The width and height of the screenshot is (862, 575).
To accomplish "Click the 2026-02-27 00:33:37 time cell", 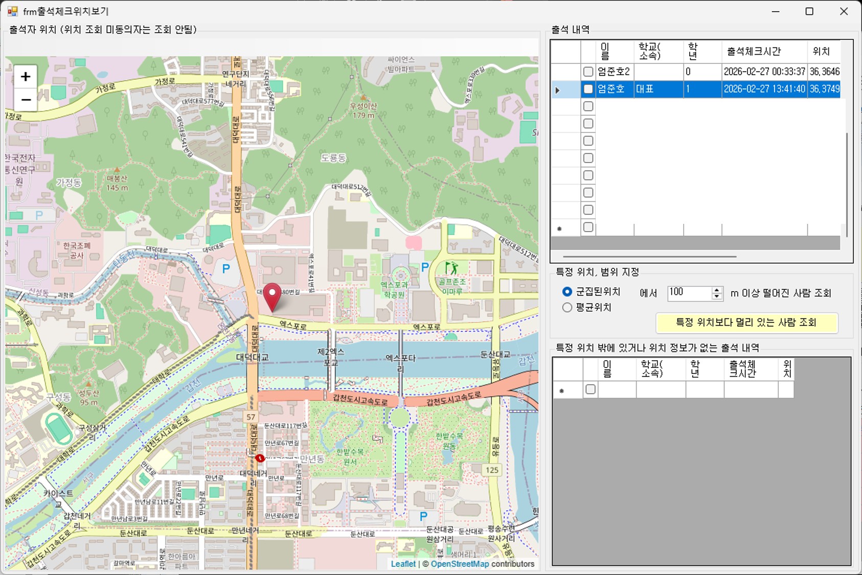I will 764,72.
